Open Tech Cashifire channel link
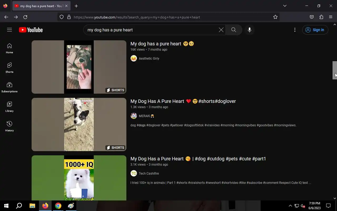This screenshot has height=211, width=337. click(149, 174)
